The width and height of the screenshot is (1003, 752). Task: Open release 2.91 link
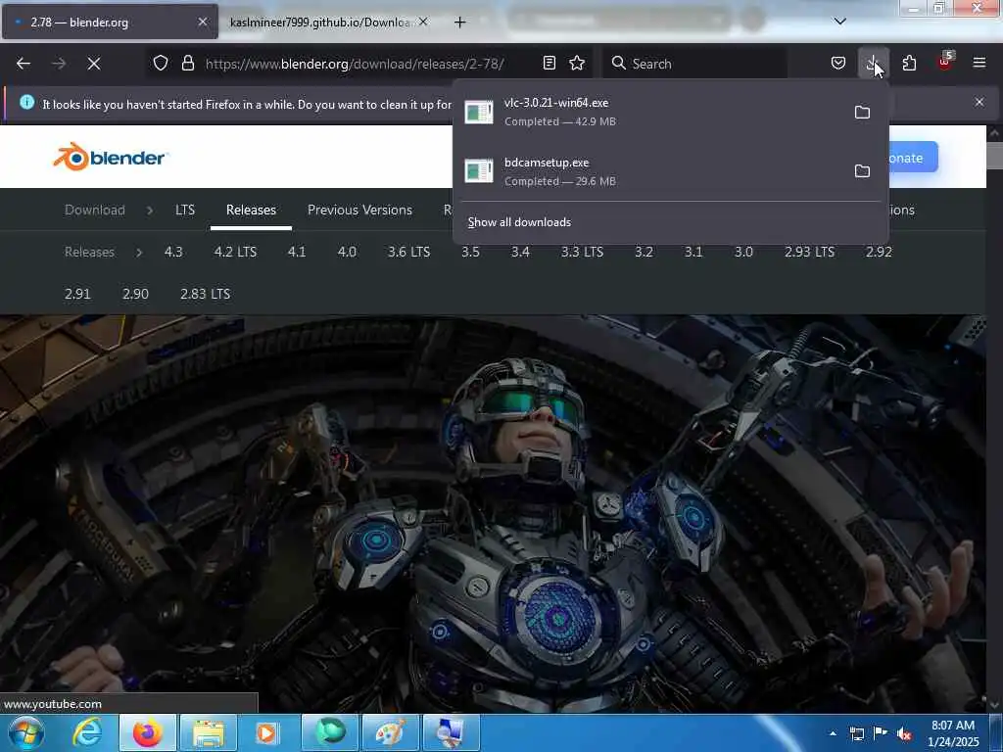click(77, 294)
